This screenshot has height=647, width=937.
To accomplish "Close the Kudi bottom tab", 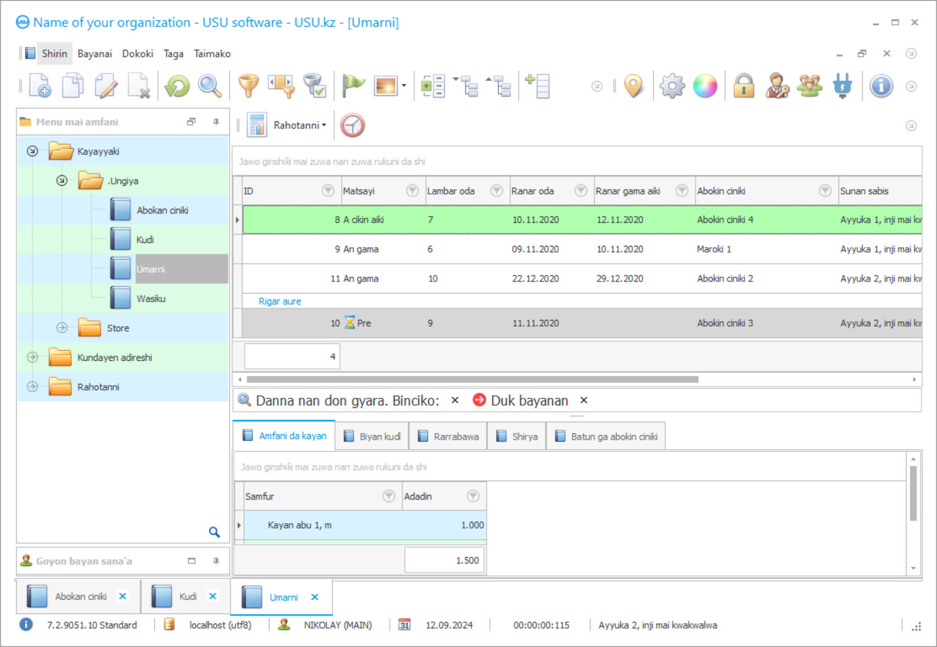I will pos(213,597).
